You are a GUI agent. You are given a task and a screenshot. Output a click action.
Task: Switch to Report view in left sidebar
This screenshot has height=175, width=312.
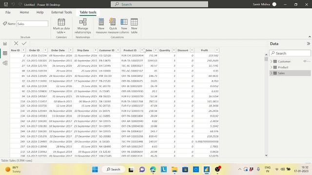(5, 44)
